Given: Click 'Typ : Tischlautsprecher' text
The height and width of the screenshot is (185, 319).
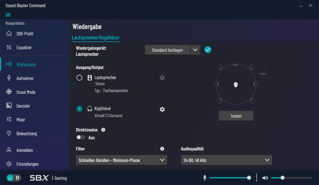Looking at the screenshot, I should 111,91.
